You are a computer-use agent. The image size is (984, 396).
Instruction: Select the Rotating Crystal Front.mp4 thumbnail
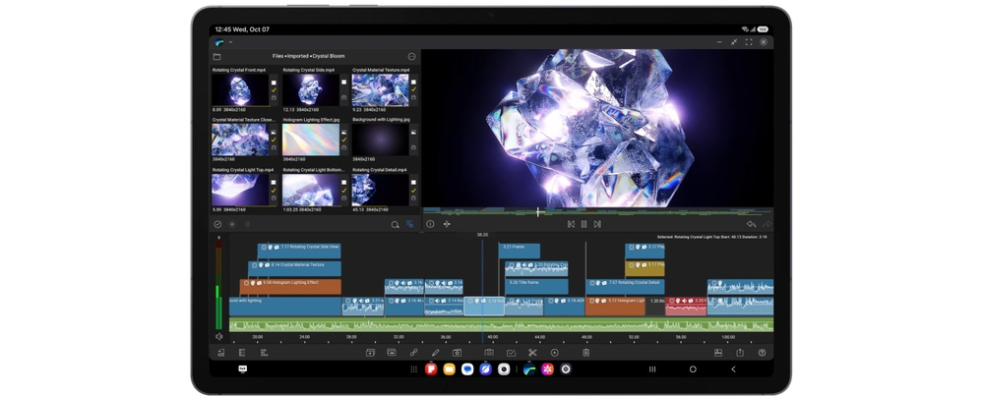coord(240,90)
